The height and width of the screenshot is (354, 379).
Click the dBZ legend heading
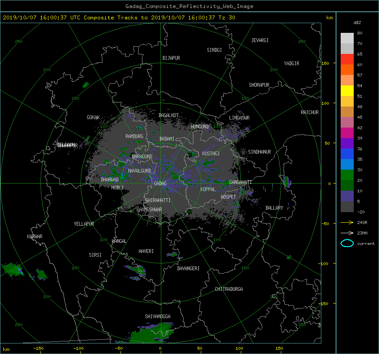click(x=357, y=23)
